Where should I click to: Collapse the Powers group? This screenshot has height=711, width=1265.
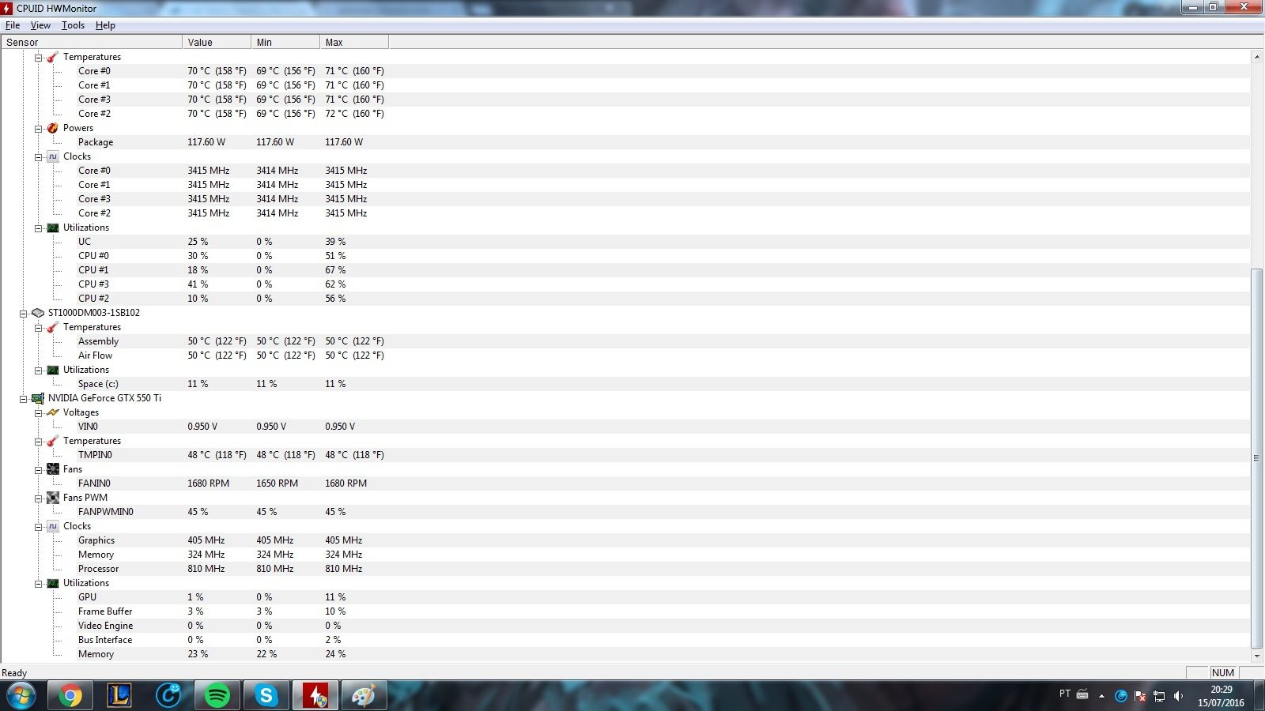(x=38, y=129)
